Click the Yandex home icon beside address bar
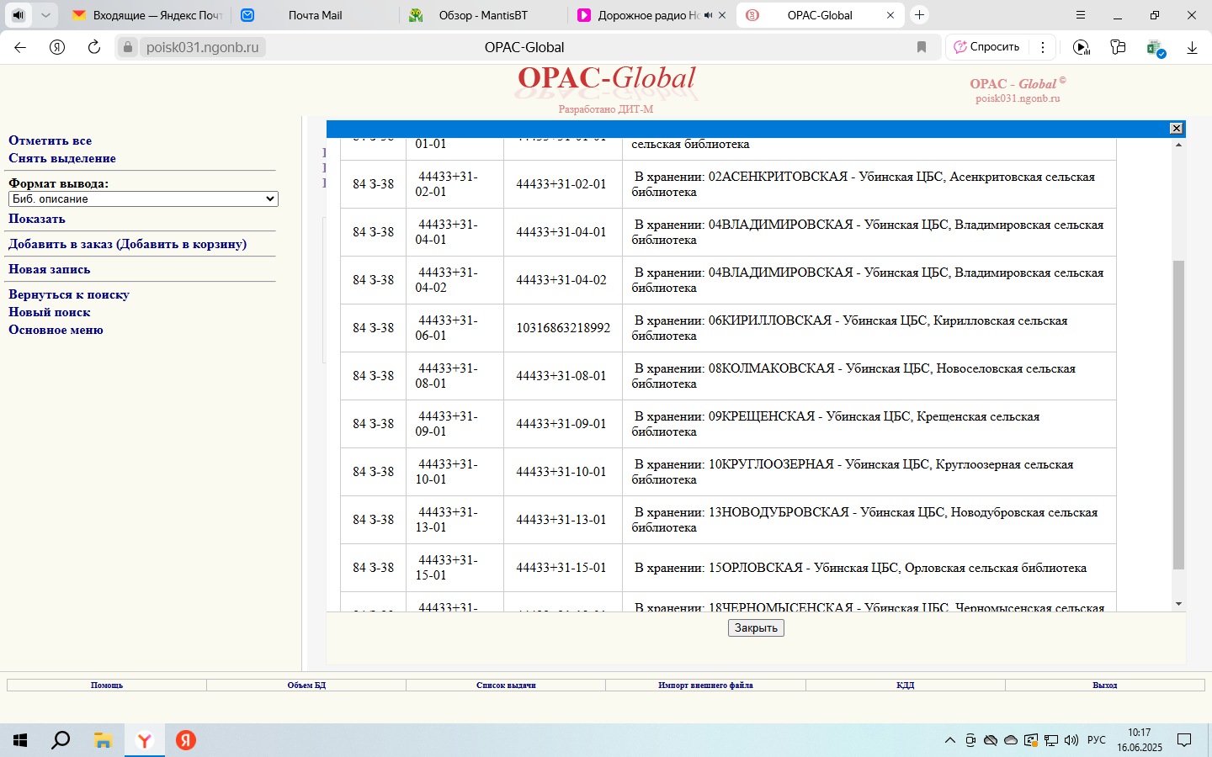The image size is (1212, 757). [57, 47]
